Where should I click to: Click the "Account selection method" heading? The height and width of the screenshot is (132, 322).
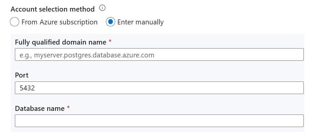pyautogui.click(x=52, y=9)
